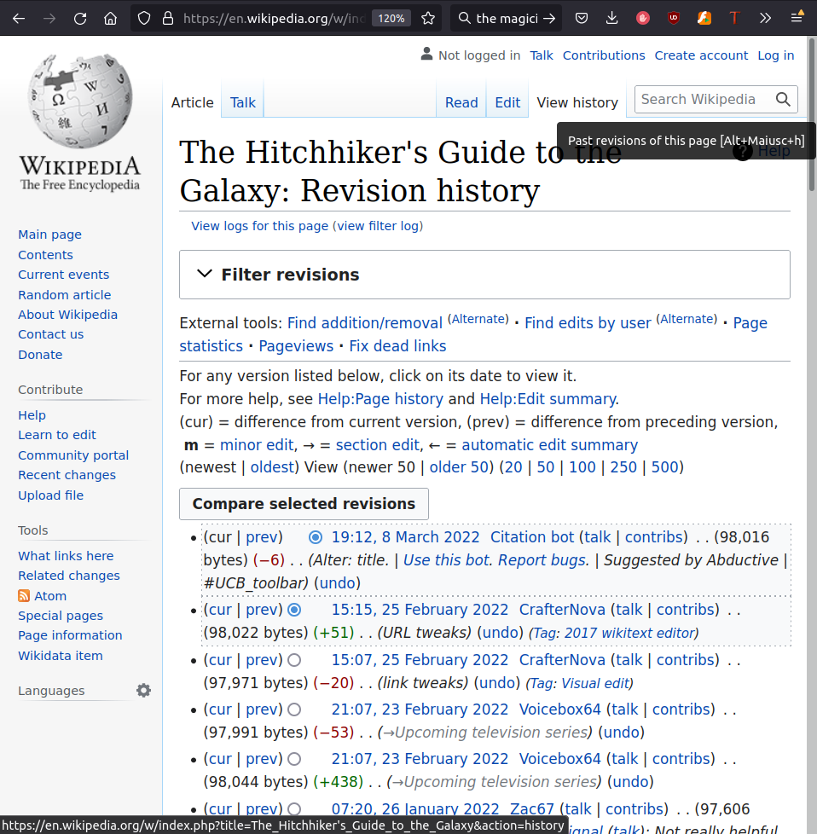This screenshot has width=817, height=834.
Task: Click the 120% zoom level indicator
Action: tap(391, 19)
